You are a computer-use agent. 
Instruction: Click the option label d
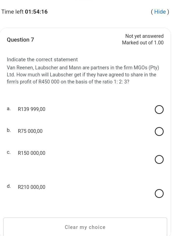pyautogui.click(x=9, y=186)
